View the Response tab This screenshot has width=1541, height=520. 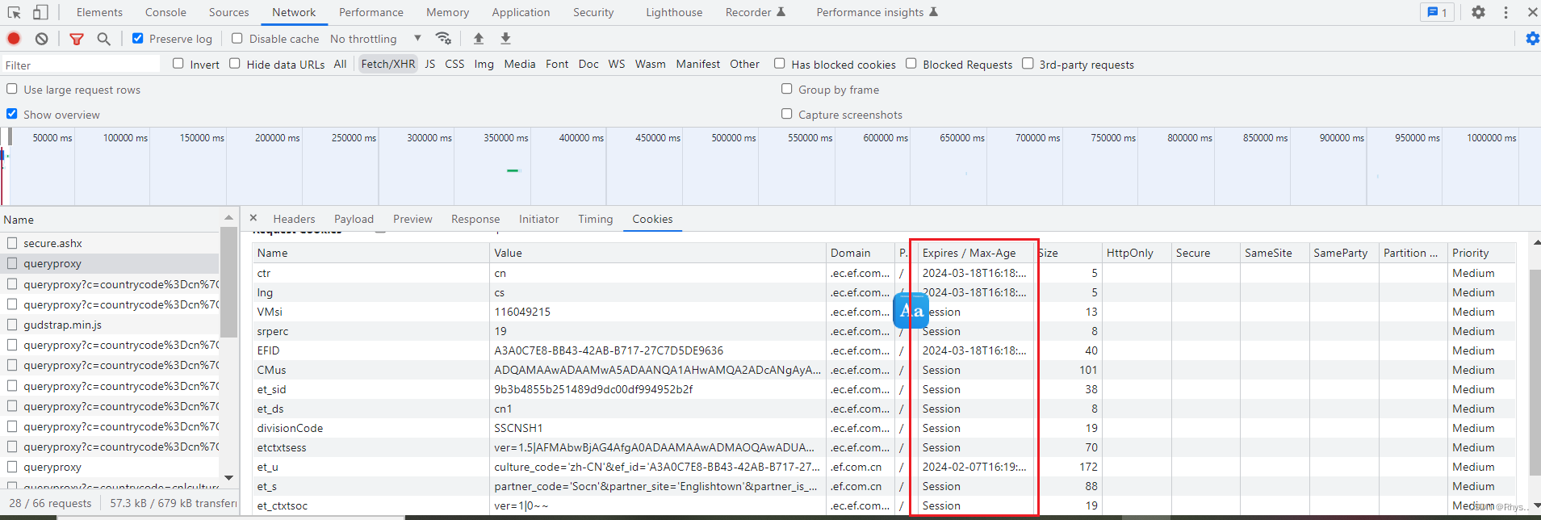[x=475, y=219]
